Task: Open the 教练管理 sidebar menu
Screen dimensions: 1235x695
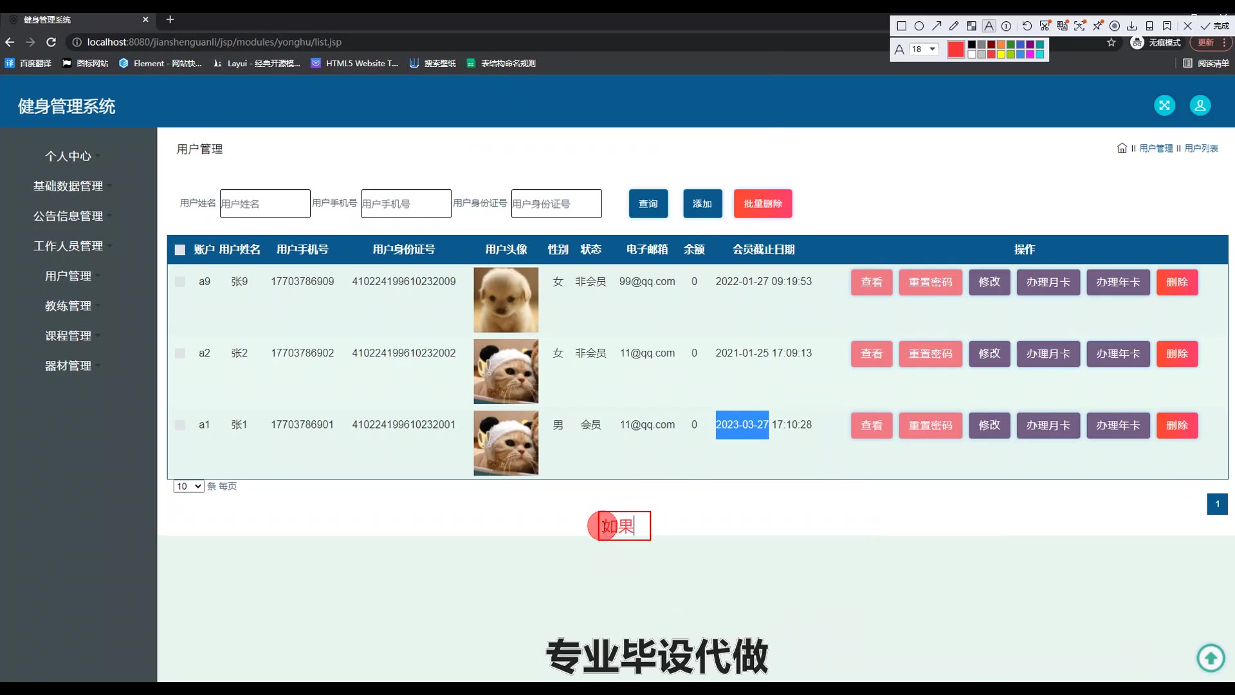Action: (x=68, y=306)
